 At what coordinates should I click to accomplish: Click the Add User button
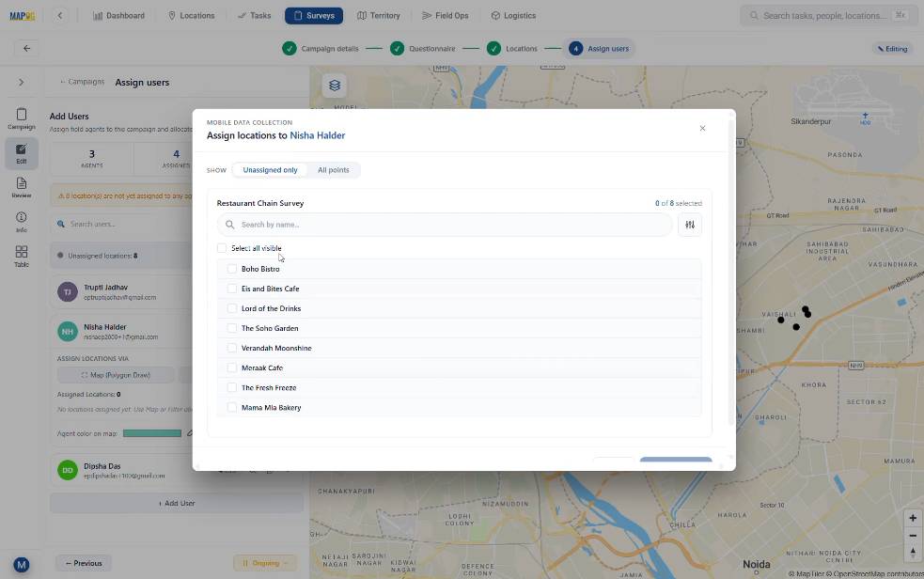point(177,503)
